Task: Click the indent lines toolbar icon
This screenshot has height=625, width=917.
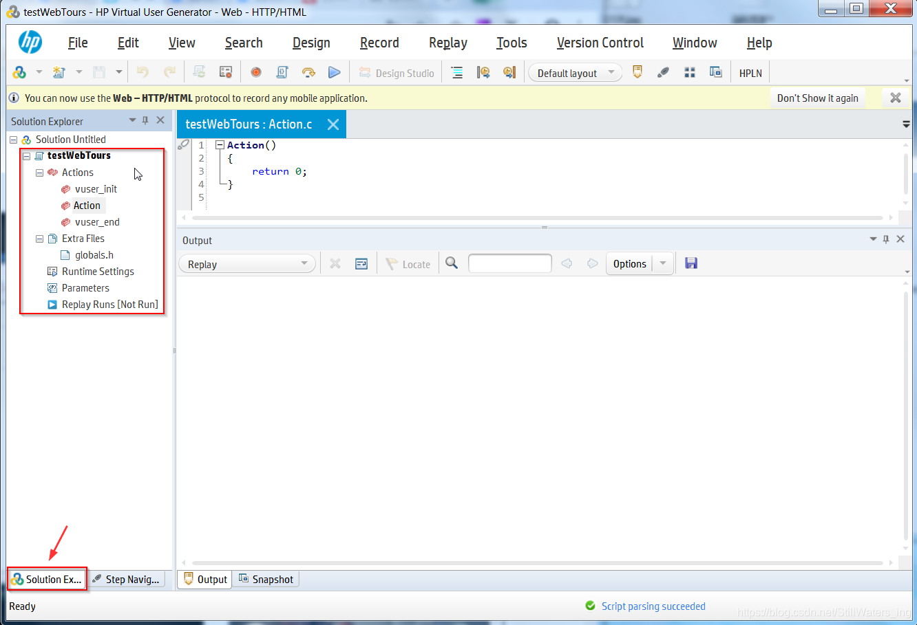Action: click(x=456, y=72)
